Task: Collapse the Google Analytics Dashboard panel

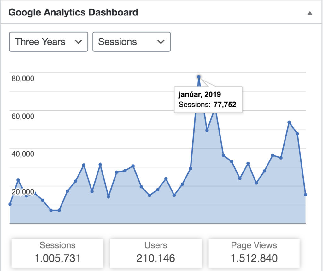Action: 310,13
